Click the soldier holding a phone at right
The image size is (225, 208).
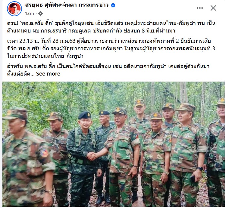187,156
